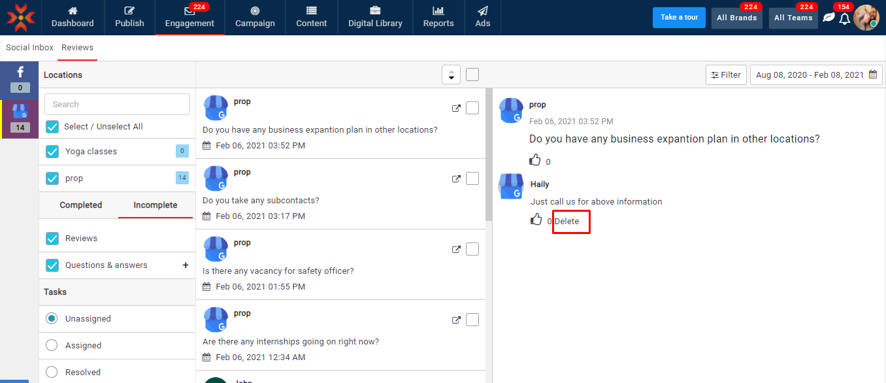
Task: Like Haily's answer with thumbs-up icon
Action: 536,220
